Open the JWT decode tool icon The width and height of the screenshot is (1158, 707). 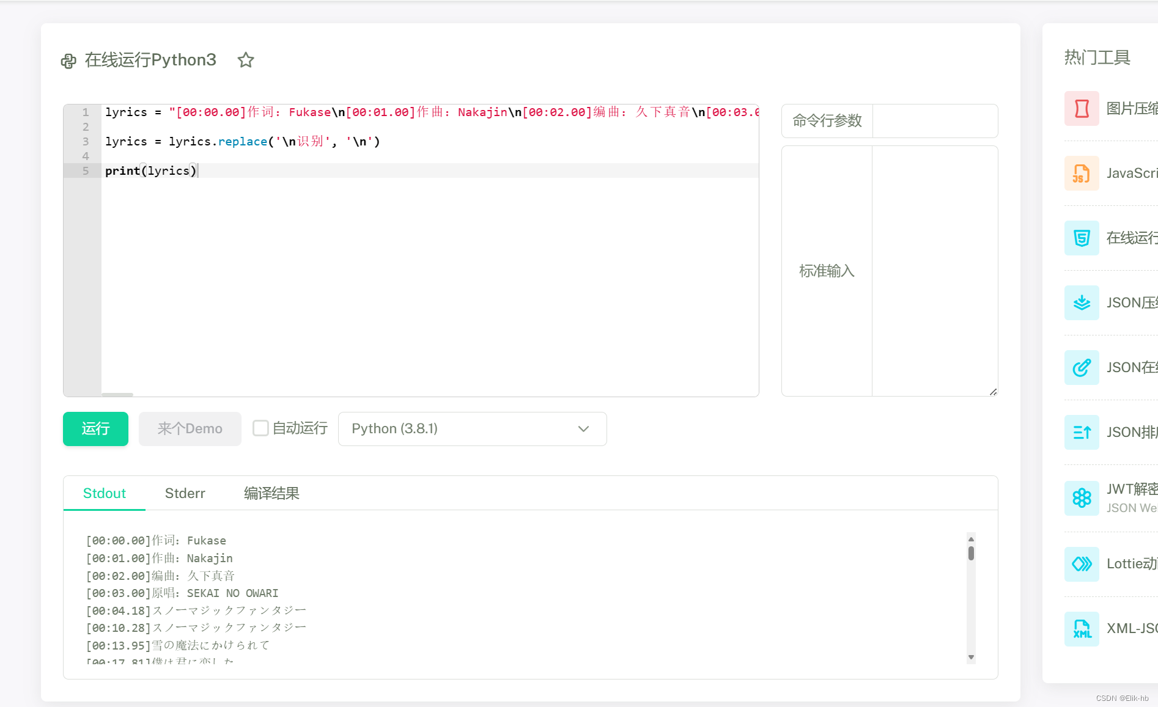click(x=1082, y=498)
